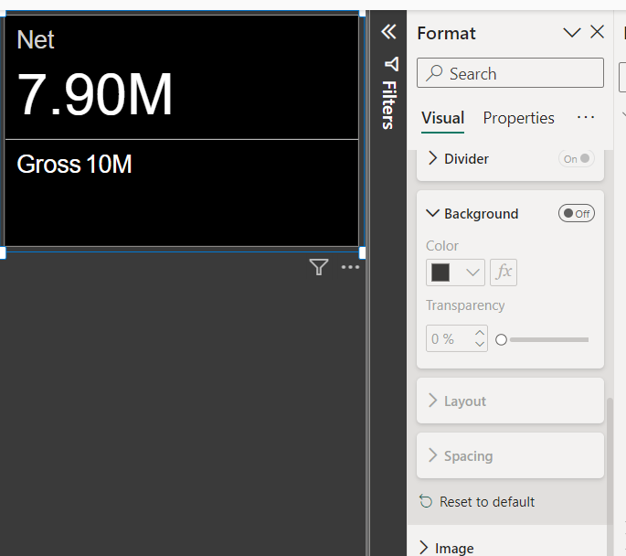The height and width of the screenshot is (556, 626).
Task: Click the Gross 10M reference label
Action: coord(74,164)
